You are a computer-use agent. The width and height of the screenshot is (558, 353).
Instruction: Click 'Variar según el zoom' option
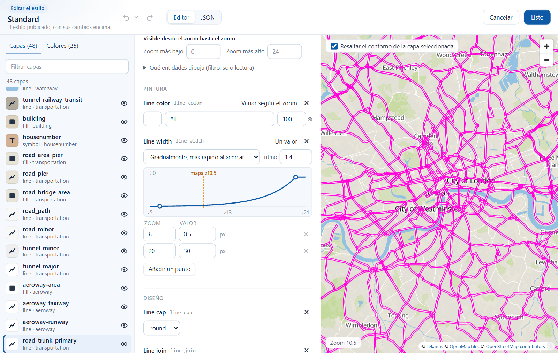(269, 103)
